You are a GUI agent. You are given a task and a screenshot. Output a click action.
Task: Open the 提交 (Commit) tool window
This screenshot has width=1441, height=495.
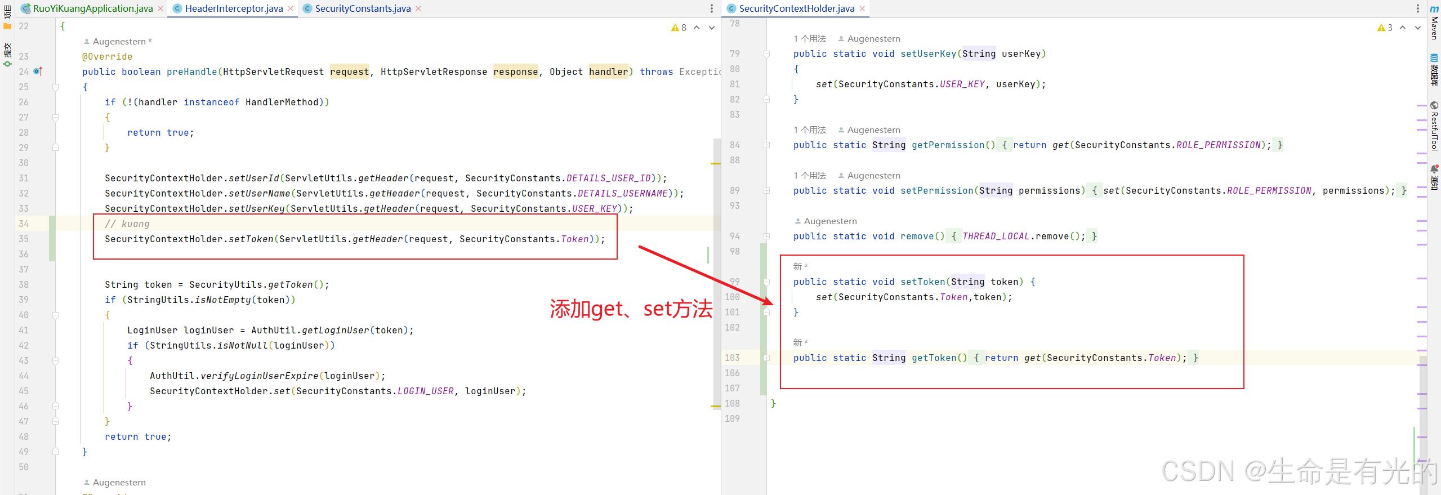click(7, 55)
